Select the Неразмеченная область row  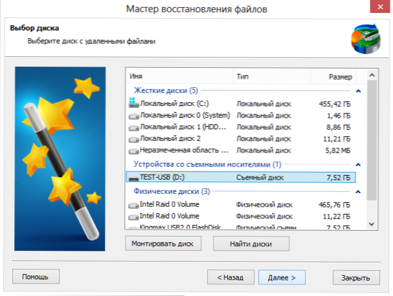241,151
